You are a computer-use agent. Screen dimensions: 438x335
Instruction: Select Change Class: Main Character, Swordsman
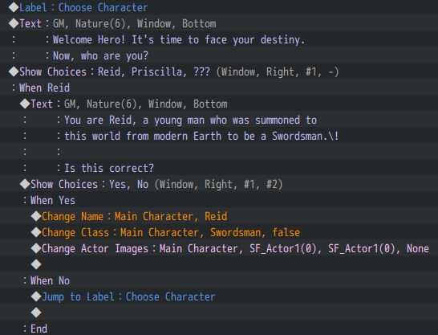coord(219,232)
